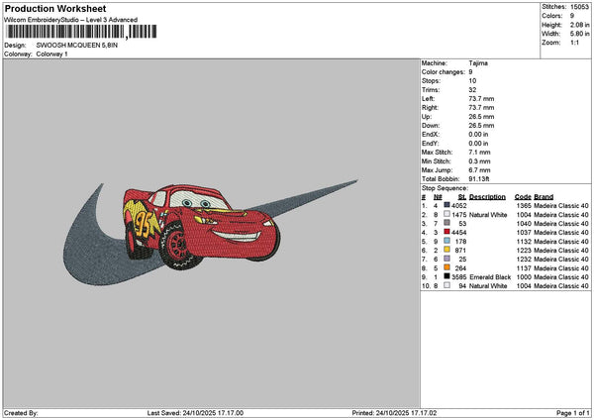The height and width of the screenshot is (420, 594).
Task: Click the N# column header
Action: click(x=438, y=197)
